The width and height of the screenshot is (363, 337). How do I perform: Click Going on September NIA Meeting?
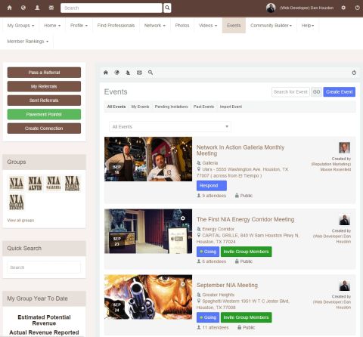pos(208,317)
